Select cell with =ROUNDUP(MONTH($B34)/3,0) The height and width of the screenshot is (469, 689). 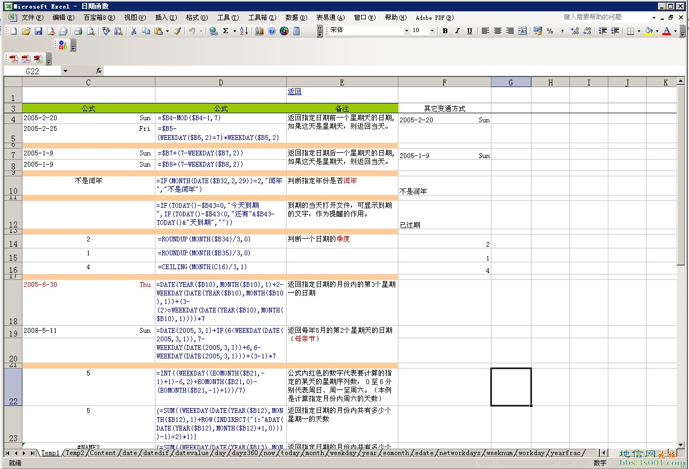[x=221, y=241]
